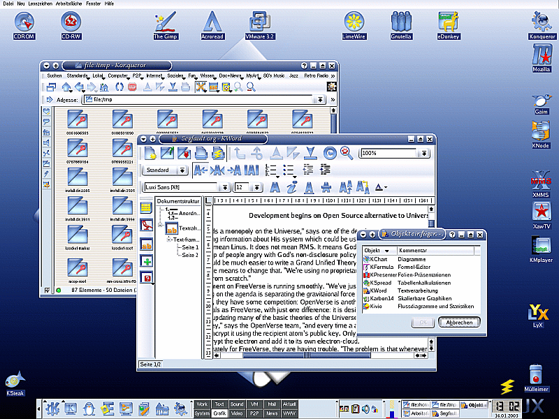Toggle bold formatting in KWord
The height and width of the screenshot is (419, 559).
(x=275, y=187)
